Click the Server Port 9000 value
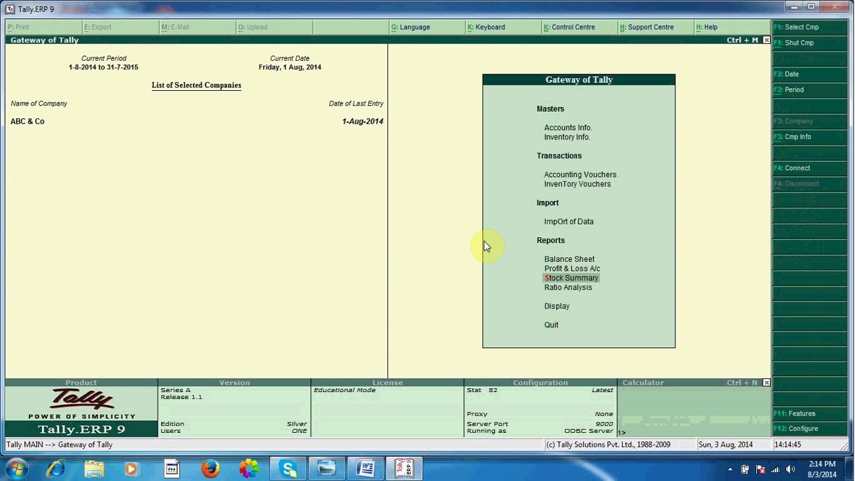855x481 pixels. click(x=604, y=424)
